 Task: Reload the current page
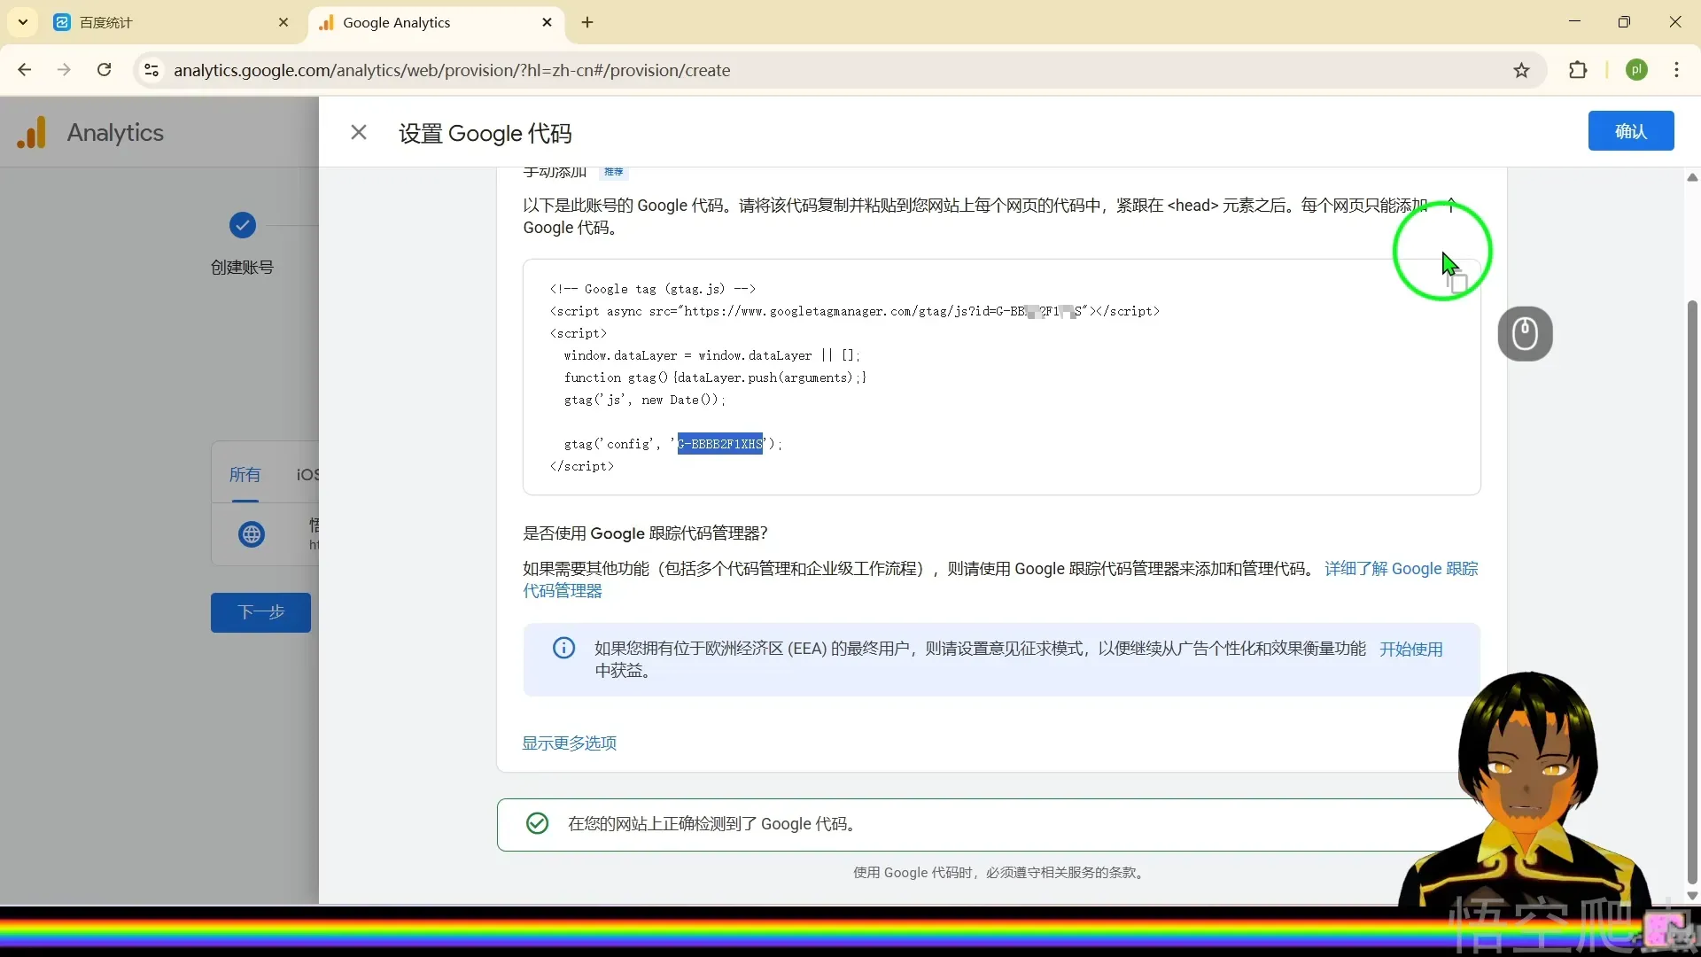(x=104, y=69)
